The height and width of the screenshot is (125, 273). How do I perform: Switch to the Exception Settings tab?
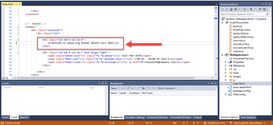point(135,117)
